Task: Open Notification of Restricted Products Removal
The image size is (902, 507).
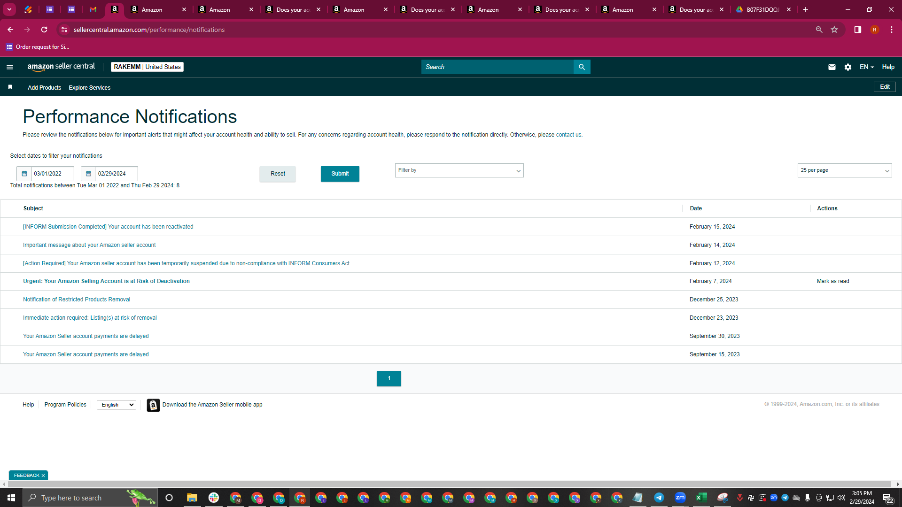Action: [x=77, y=300]
